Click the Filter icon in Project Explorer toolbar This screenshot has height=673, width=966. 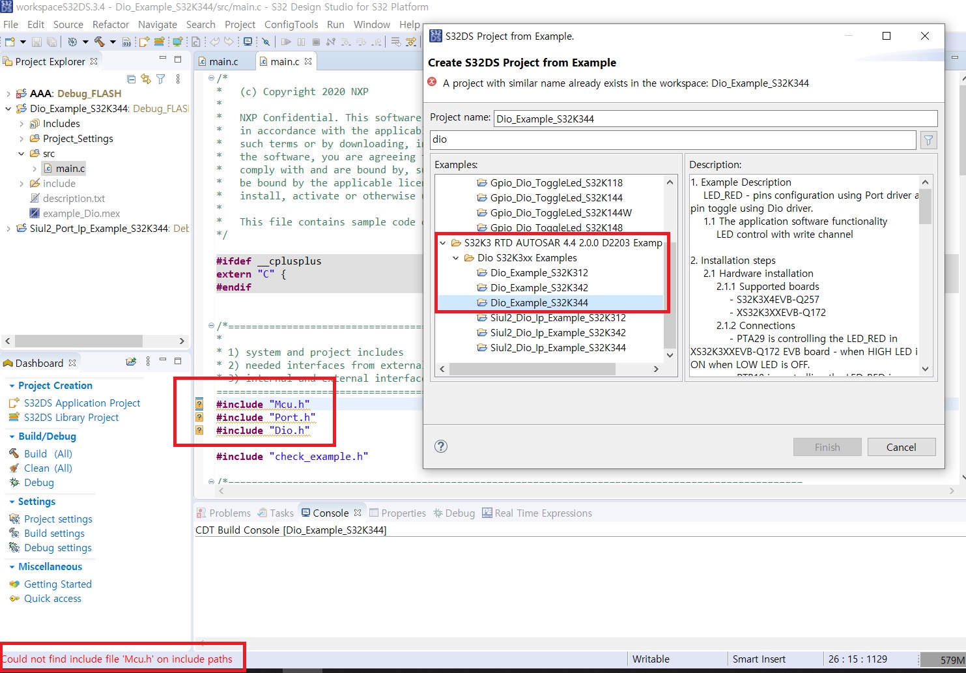tap(160, 78)
